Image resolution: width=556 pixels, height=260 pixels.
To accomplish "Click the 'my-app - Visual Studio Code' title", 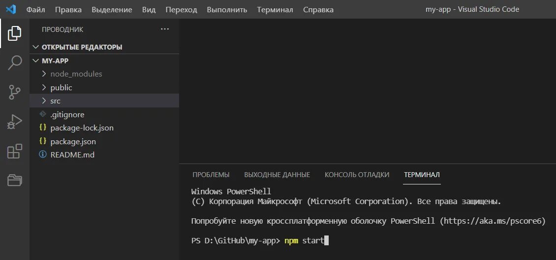I will pos(472,9).
